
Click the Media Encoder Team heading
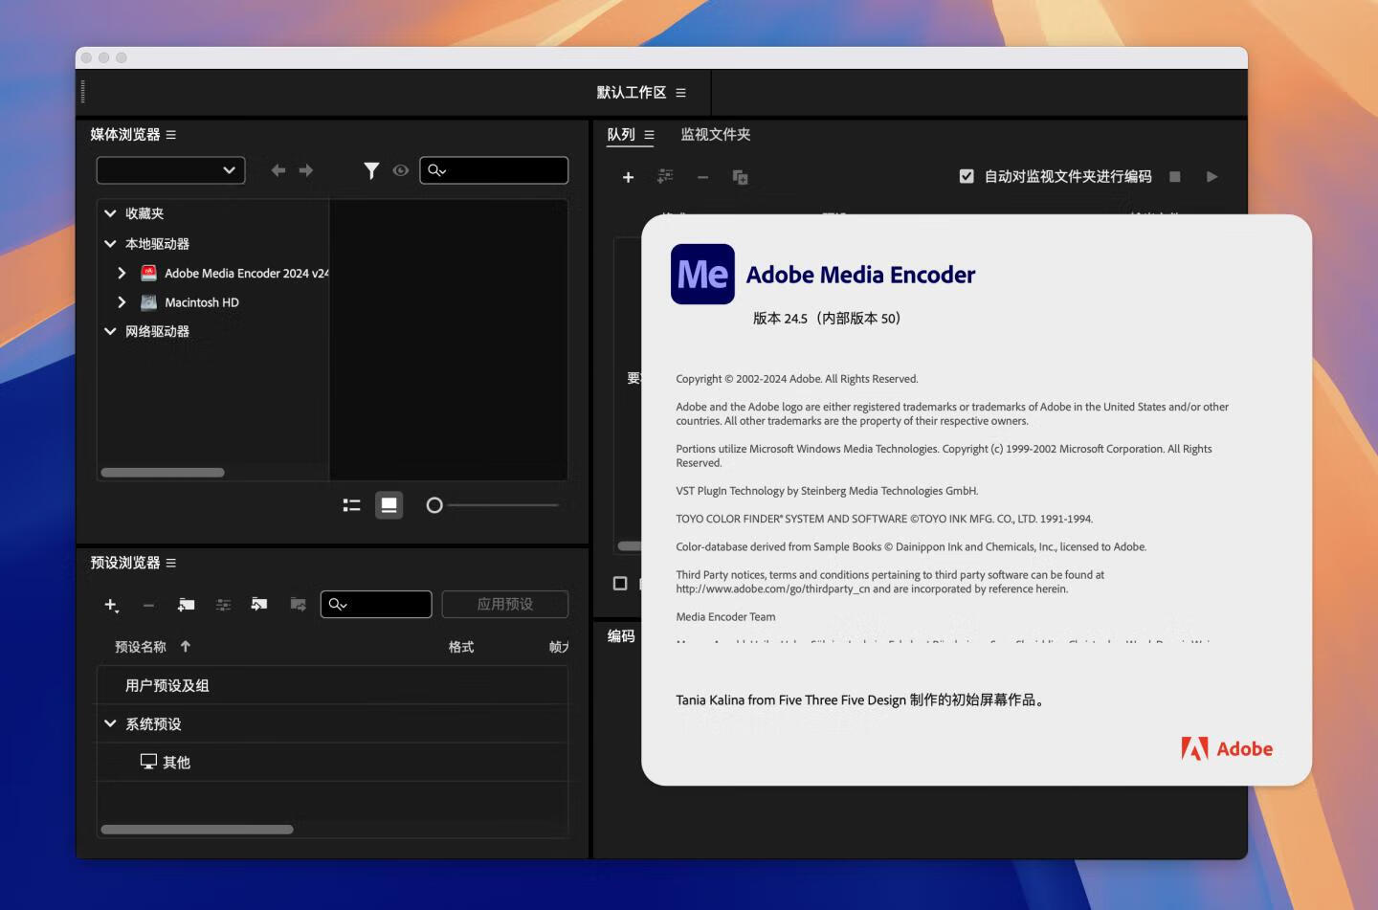725,617
